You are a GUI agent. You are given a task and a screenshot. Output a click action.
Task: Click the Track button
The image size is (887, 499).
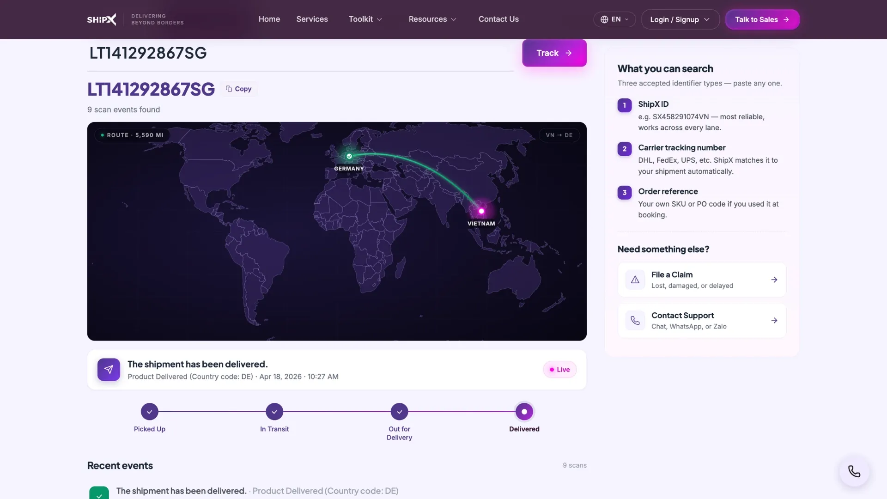coord(554,53)
